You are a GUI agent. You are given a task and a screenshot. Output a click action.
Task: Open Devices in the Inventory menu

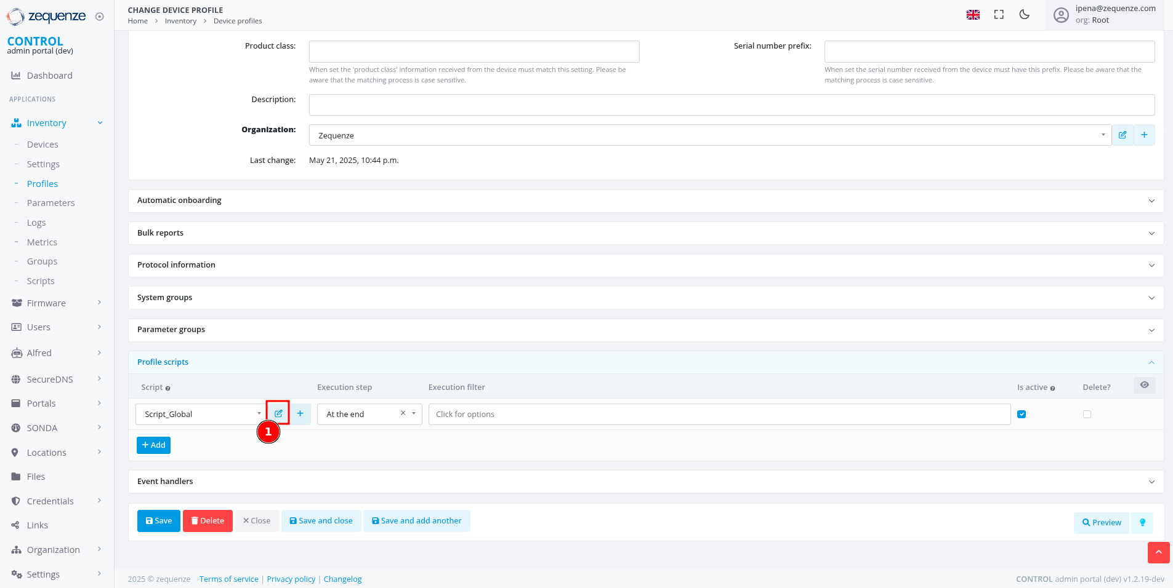click(x=42, y=145)
